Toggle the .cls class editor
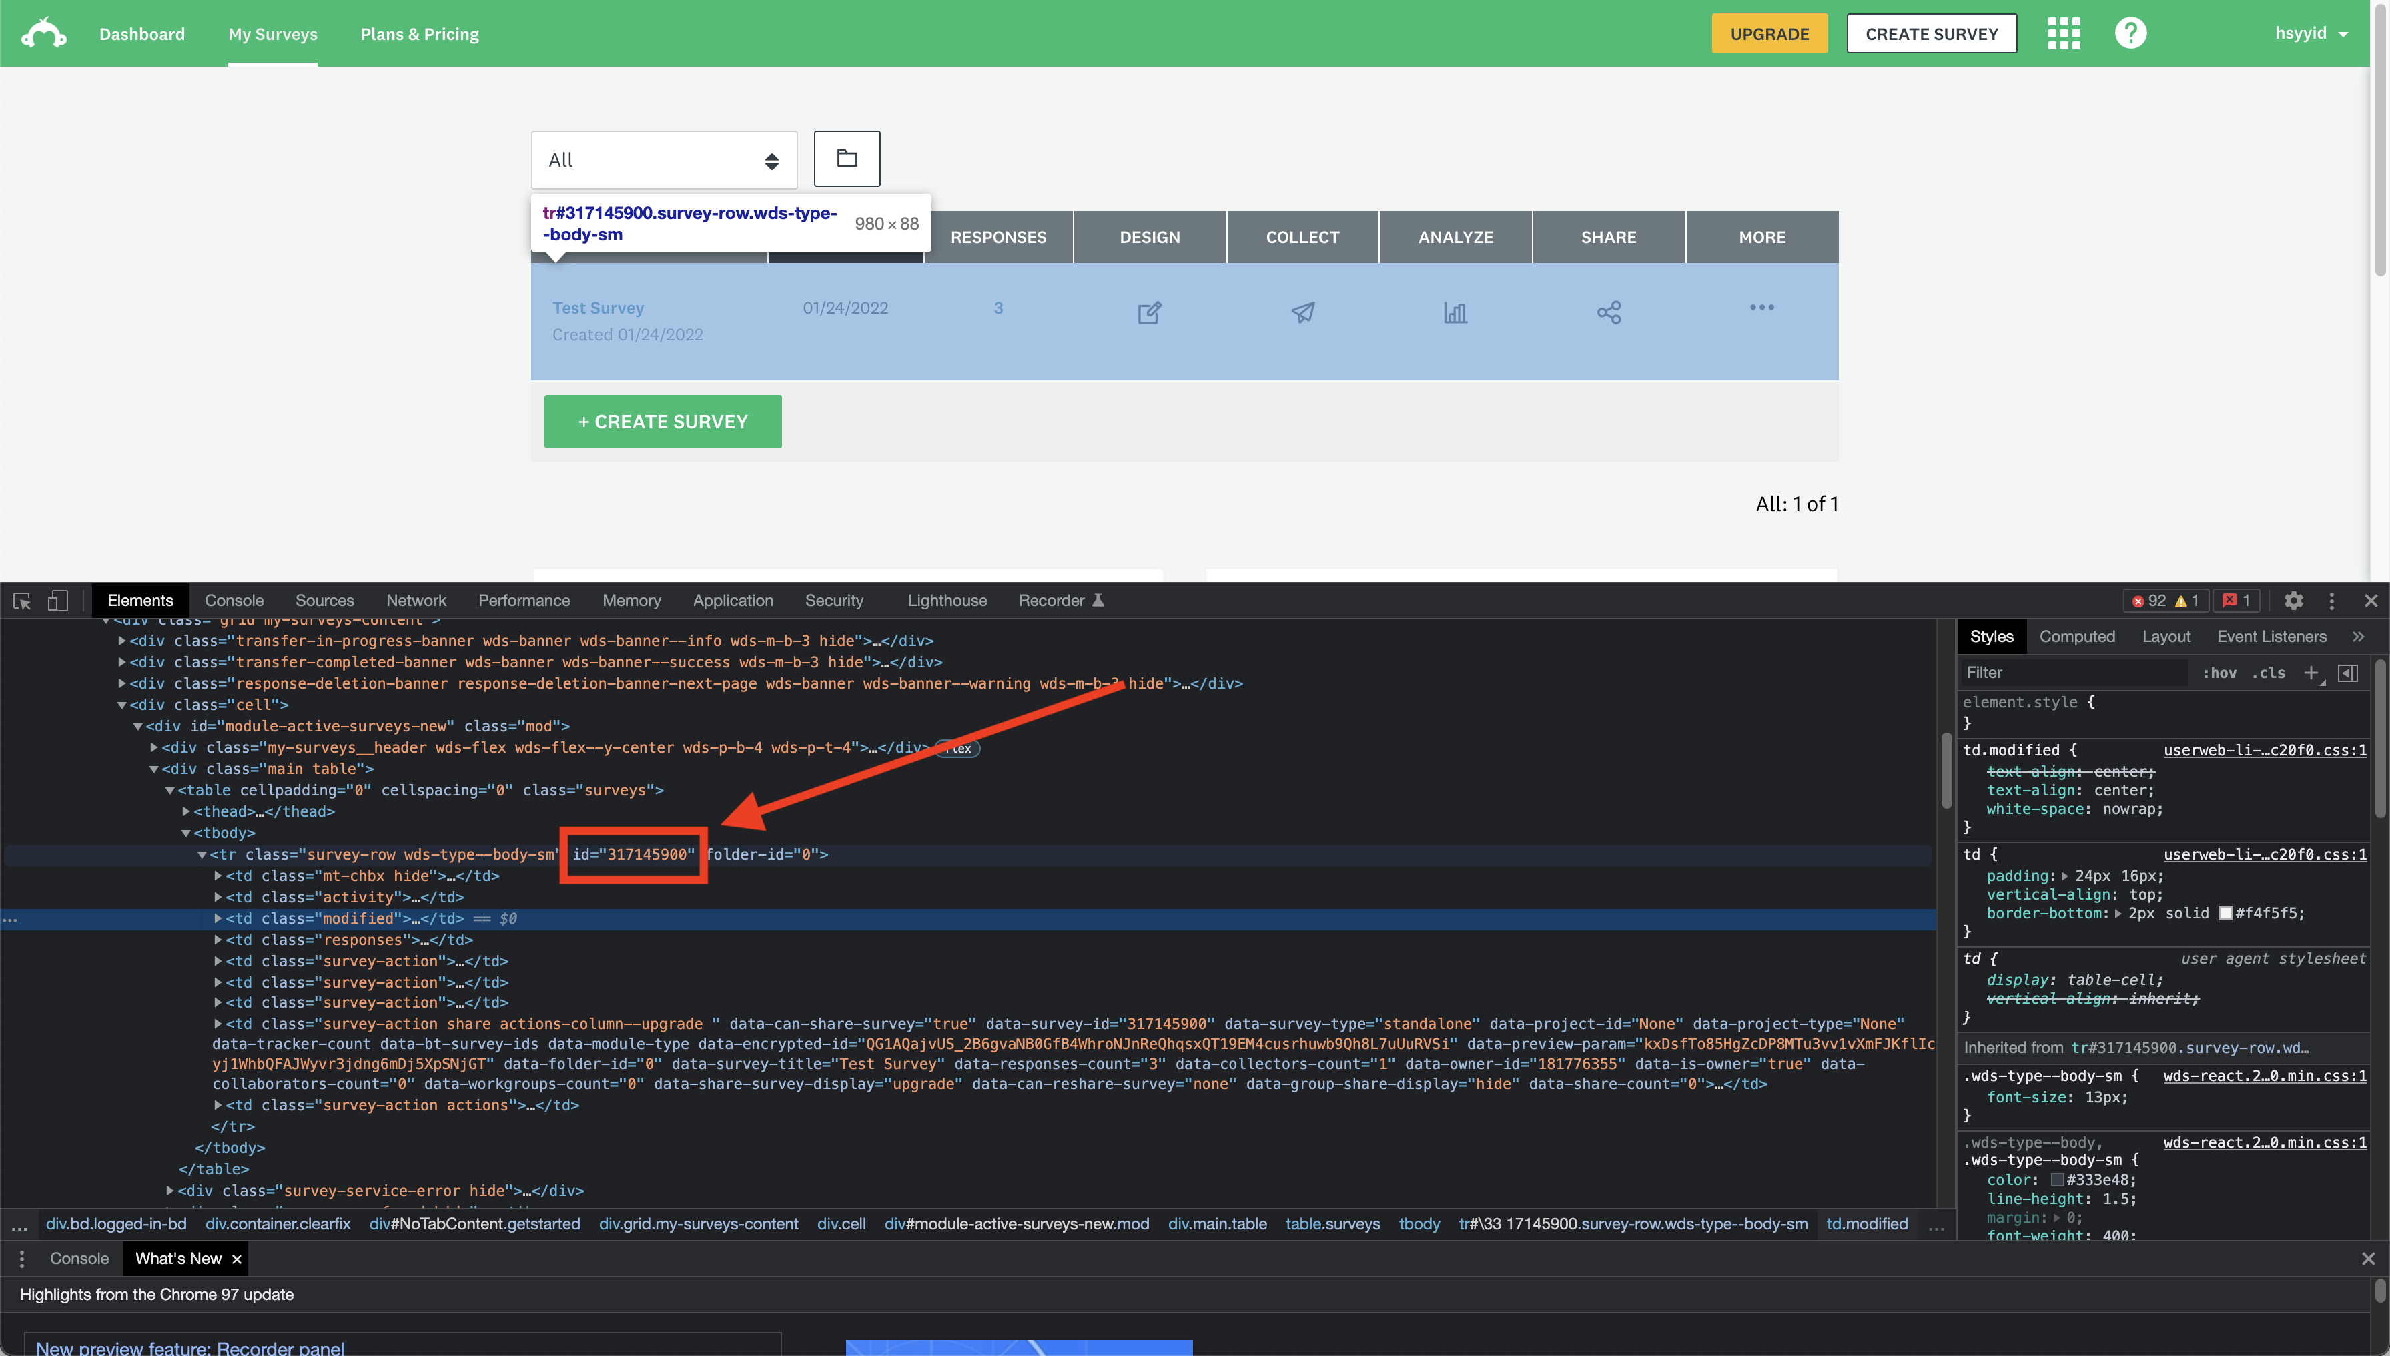This screenshot has height=1356, width=2390. [2268, 673]
